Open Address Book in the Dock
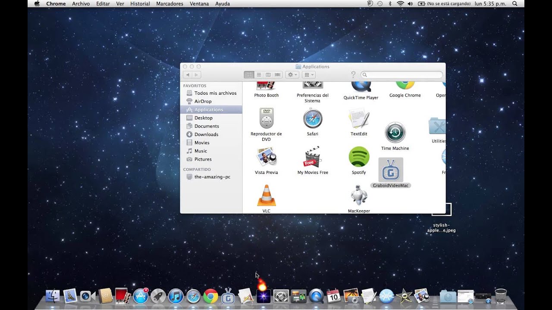This screenshot has width=552, height=310. 105,296
